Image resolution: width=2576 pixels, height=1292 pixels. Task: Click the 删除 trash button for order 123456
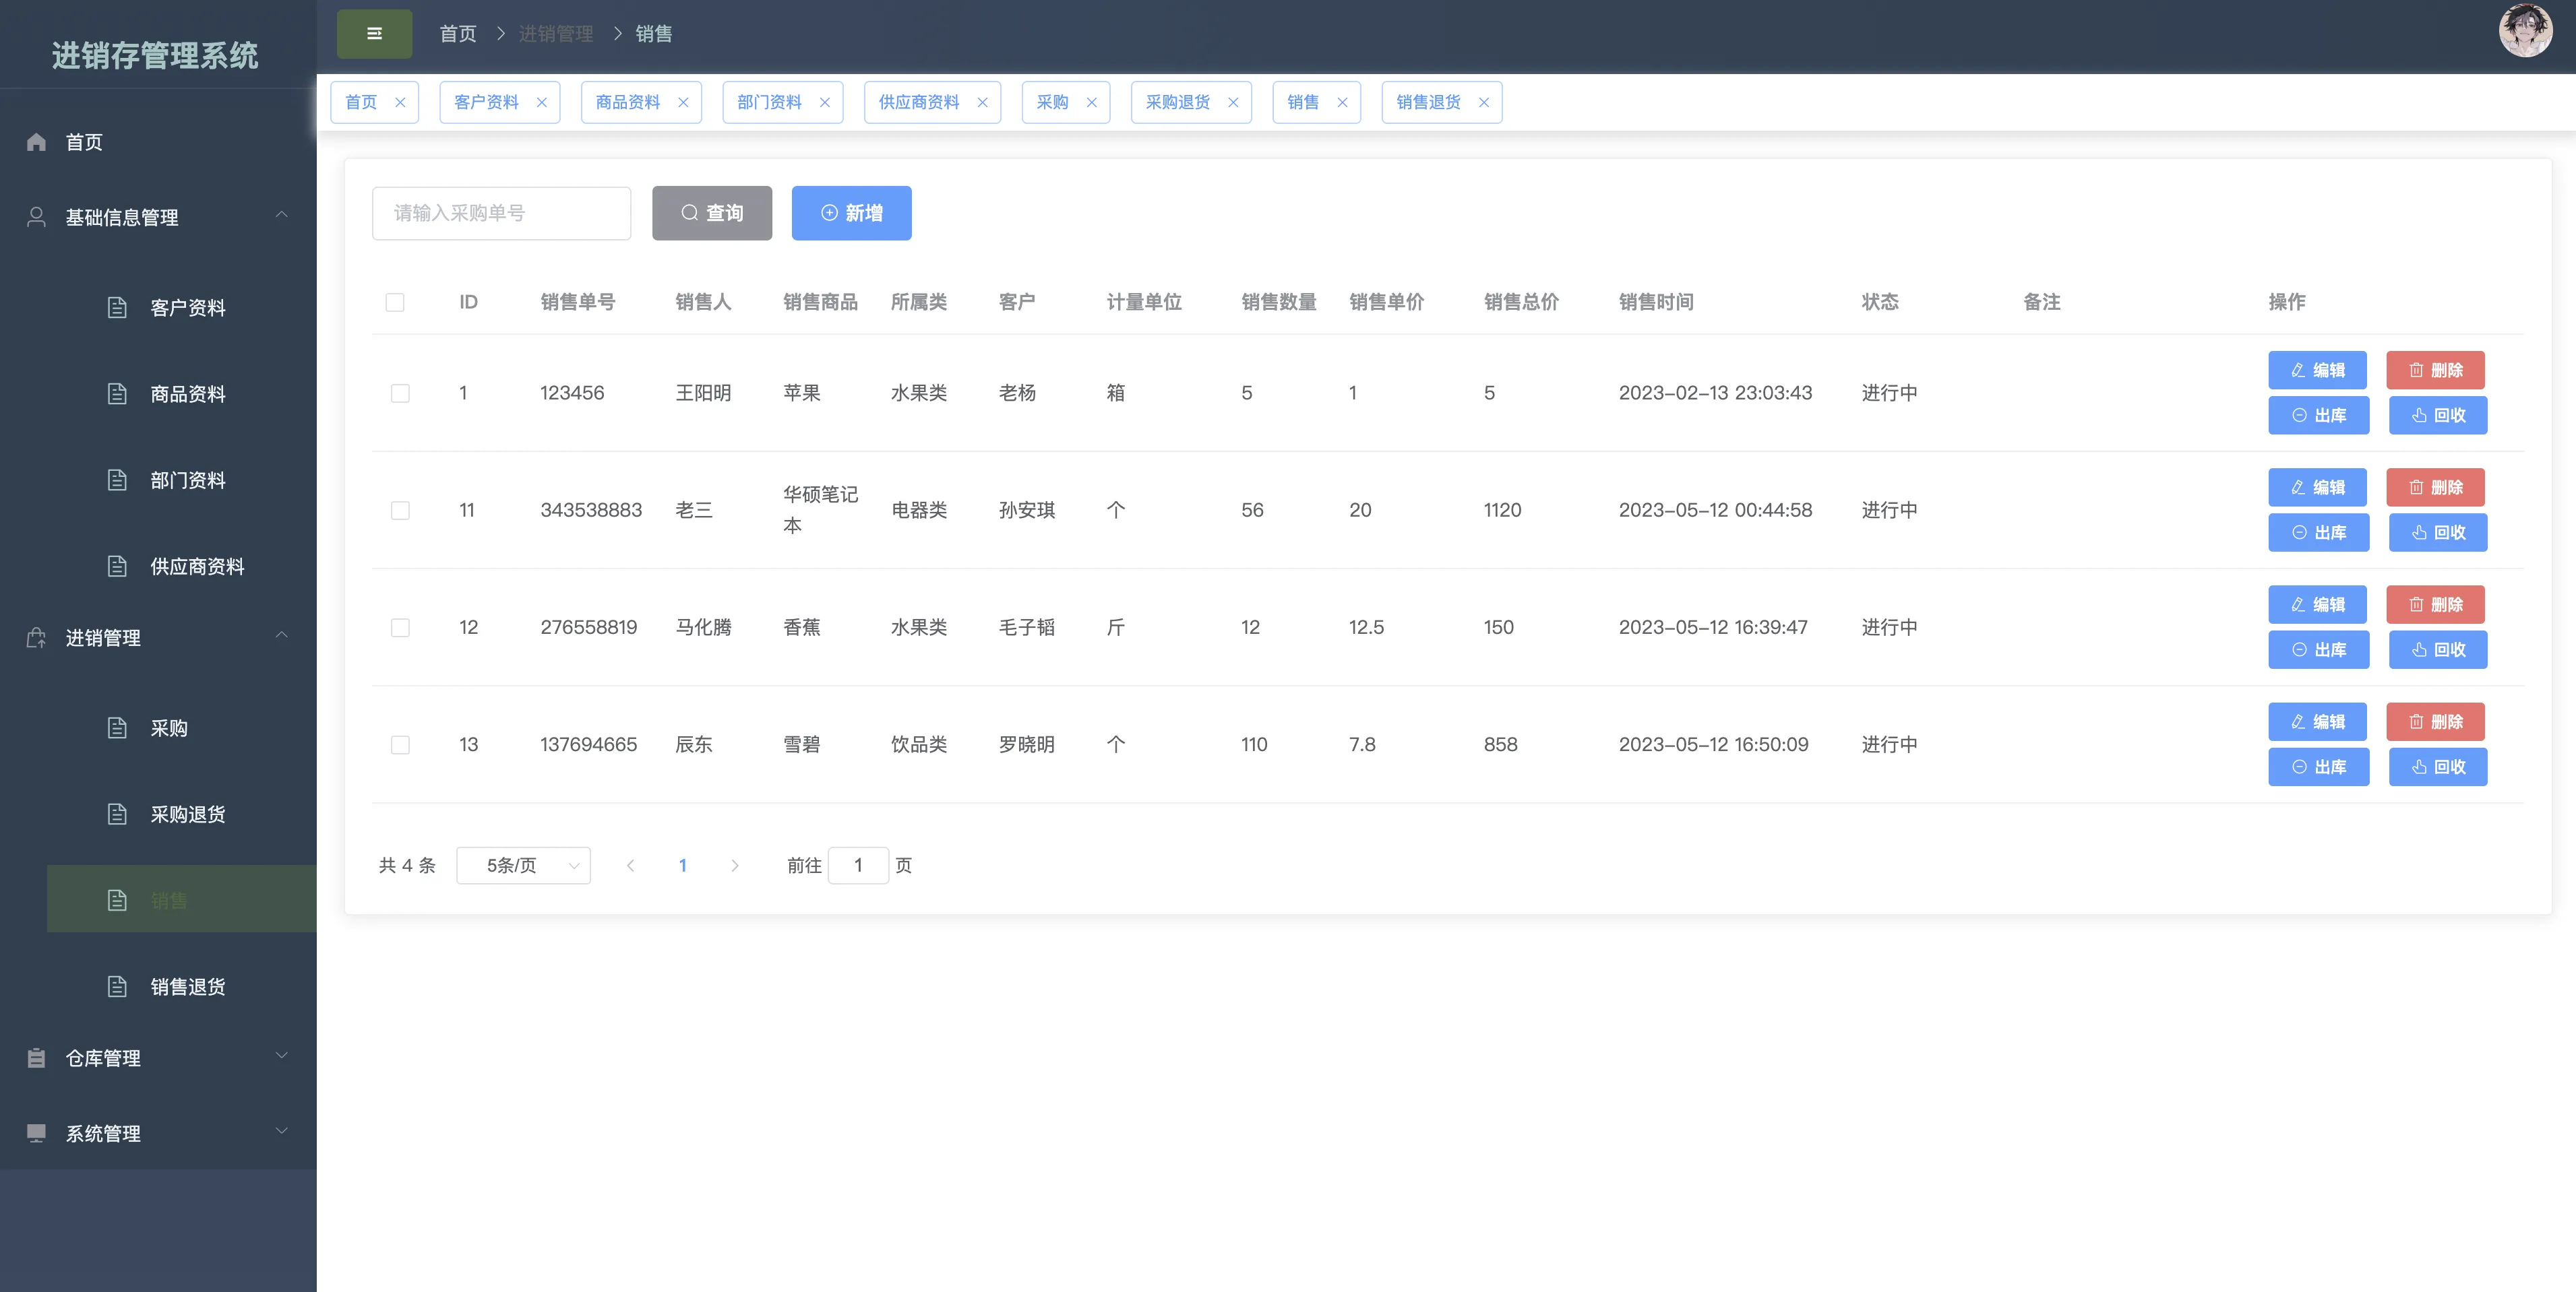click(x=2435, y=370)
